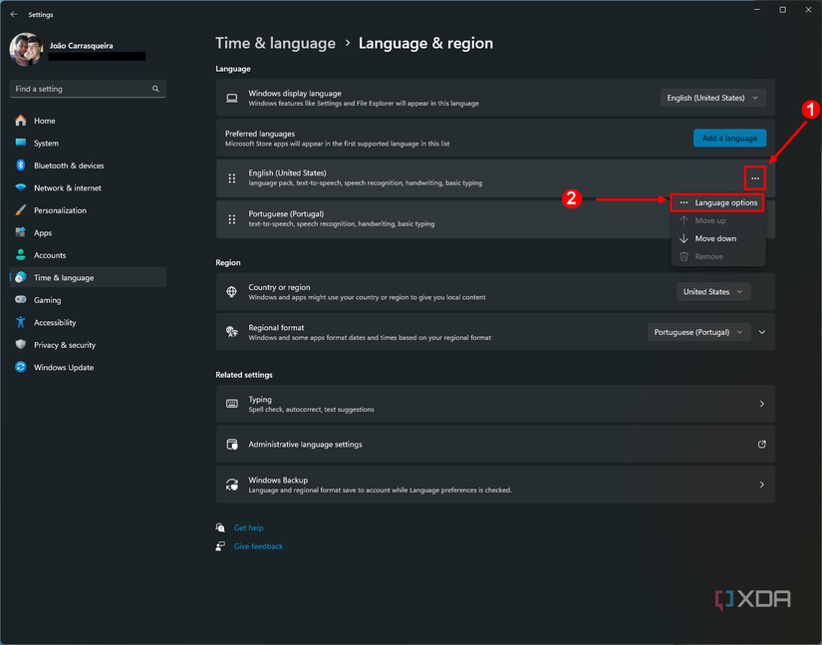The width and height of the screenshot is (822, 645).
Task: Open the English (United States) ellipsis menu
Action: click(x=755, y=177)
